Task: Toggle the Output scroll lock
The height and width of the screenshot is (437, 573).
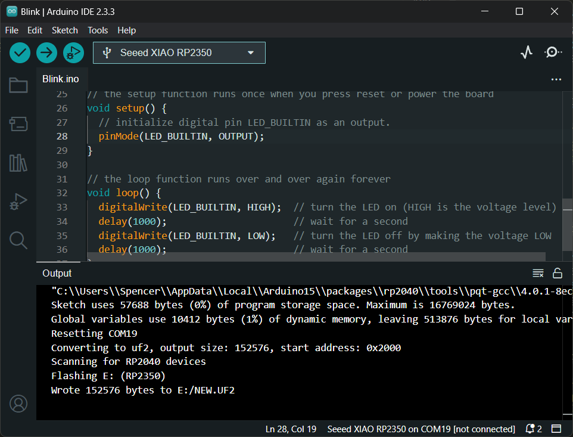Action: click(x=558, y=273)
